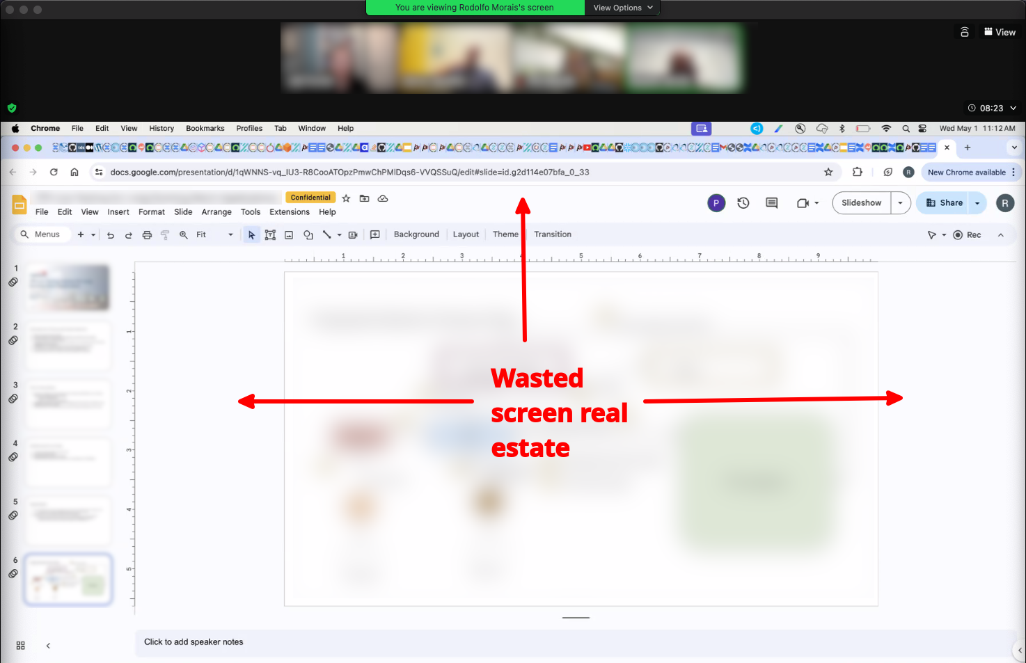Collapse the filmstrip panel arrow
The width and height of the screenshot is (1026, 663).
48,646
